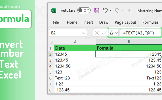Switch to the Draw tab
This screenshot has width=162, height=100.
click(104, 22)
